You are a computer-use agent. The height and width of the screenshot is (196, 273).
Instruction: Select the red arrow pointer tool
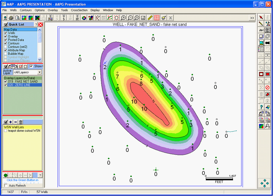tap(261, 17)
